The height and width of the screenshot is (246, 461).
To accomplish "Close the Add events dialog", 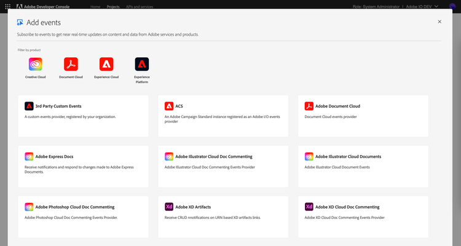I will click(439, 22).
